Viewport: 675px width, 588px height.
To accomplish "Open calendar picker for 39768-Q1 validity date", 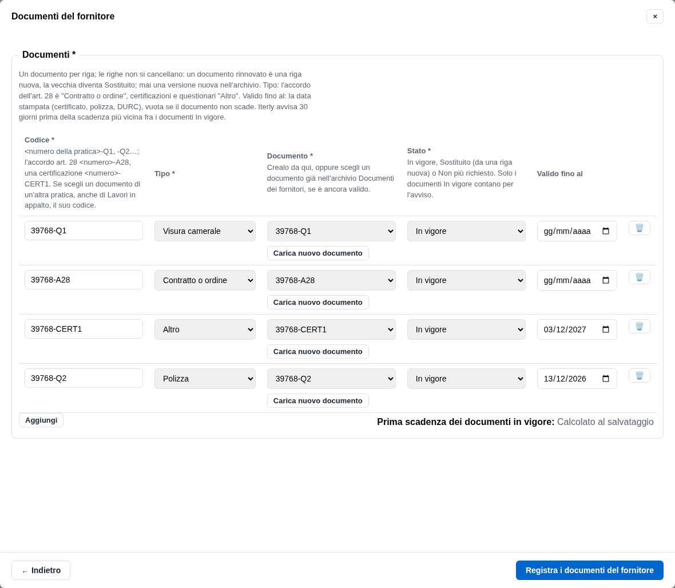I will 606,231.
